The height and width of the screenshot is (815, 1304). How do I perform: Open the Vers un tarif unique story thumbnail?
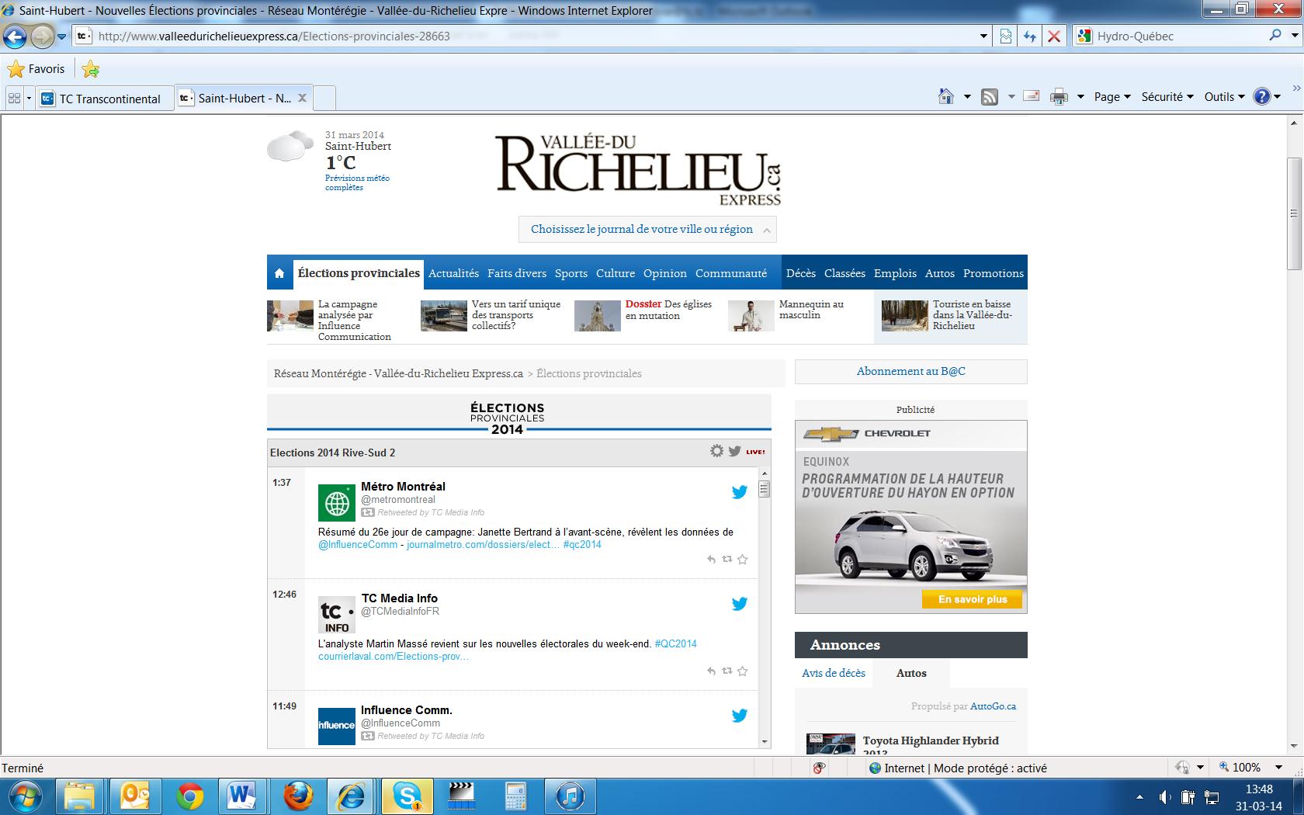[444, 316]
